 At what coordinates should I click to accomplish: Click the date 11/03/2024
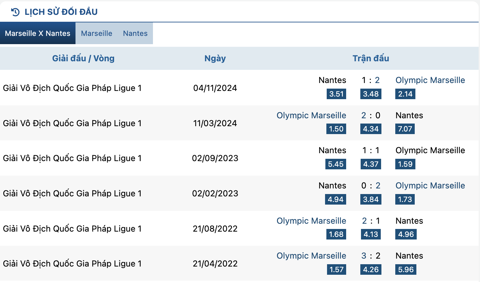pos(215,123)
